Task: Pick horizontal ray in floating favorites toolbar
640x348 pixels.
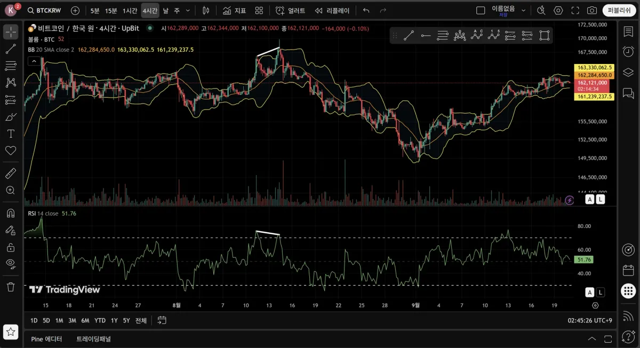Action: click(x=426, y=36)
